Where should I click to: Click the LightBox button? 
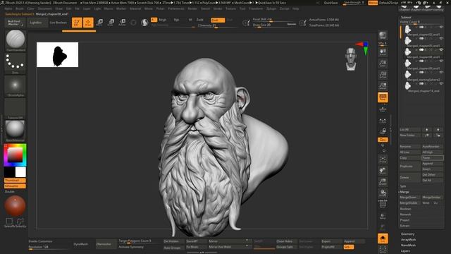click(36, 23)
